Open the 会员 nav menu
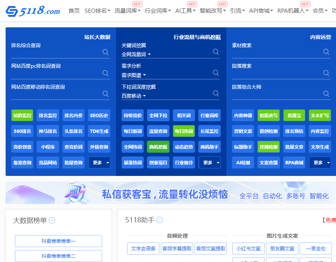The image size is (336, 262). pos(320,11)
